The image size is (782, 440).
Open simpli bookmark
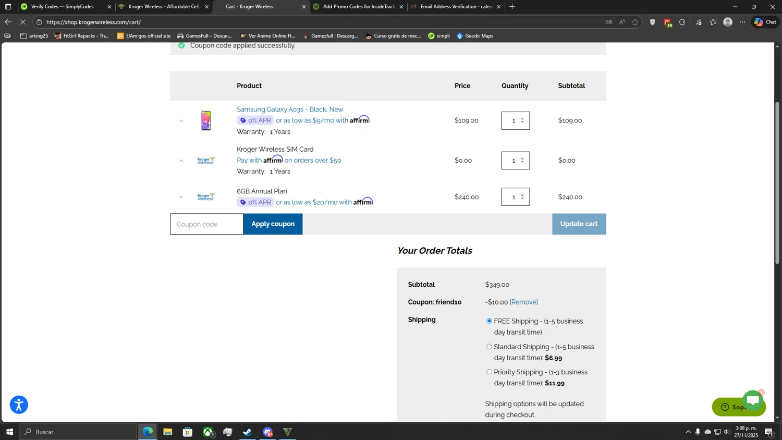(x=438, y=36)
